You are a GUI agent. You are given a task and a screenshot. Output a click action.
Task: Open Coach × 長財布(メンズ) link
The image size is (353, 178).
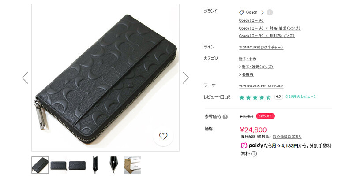click(x=267, y=36)
